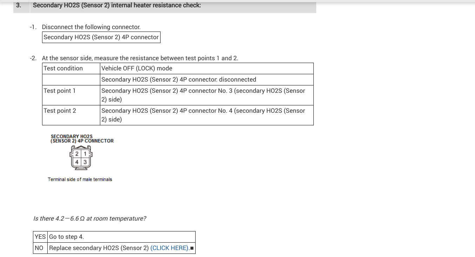Image resolution: width=475 pixels, height=257 pixels.
Task: Click the boxed Secondary HO2S 4P connector name
Action: click(101, 37)
